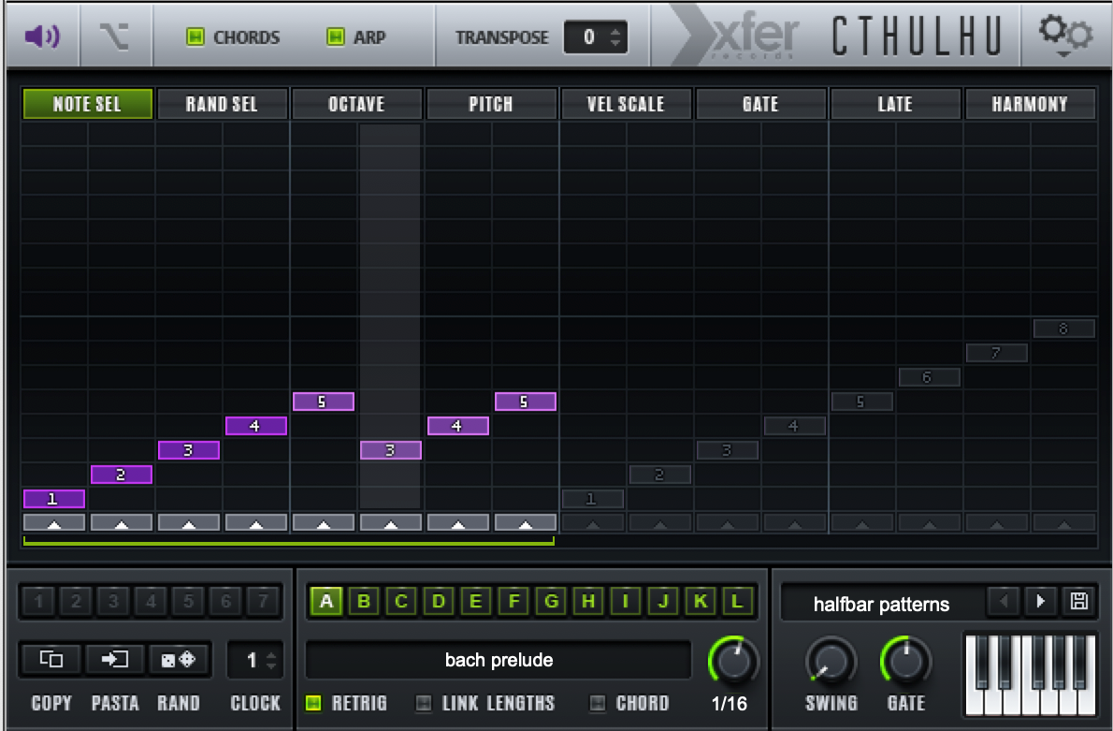Viewport: 1113px width, 731px height.
Task: Select pattern slot J
Action: [x=663, y=601]
